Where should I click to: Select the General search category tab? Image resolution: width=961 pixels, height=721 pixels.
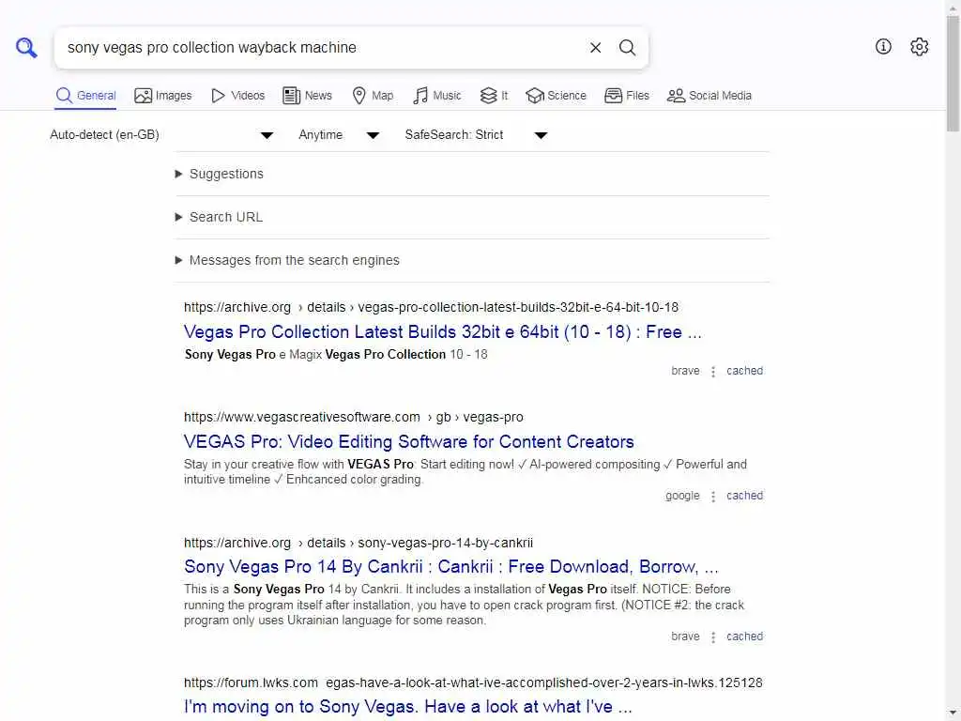pyautogui.click(x=85, y=96)
